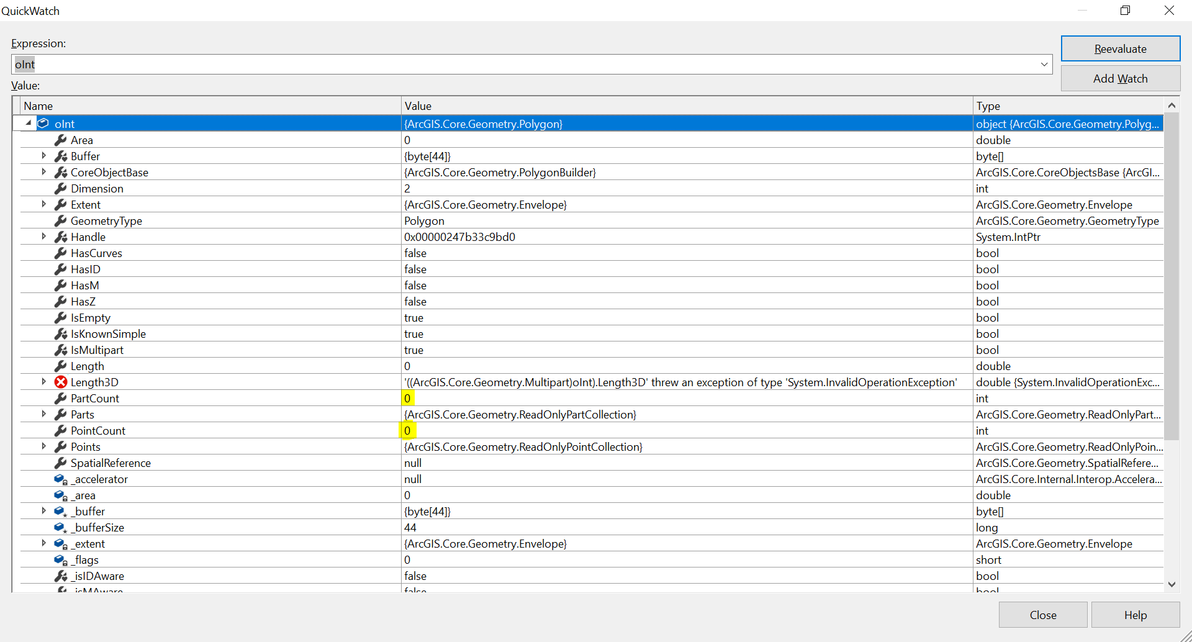Click the property icon next to Extent

60,205
